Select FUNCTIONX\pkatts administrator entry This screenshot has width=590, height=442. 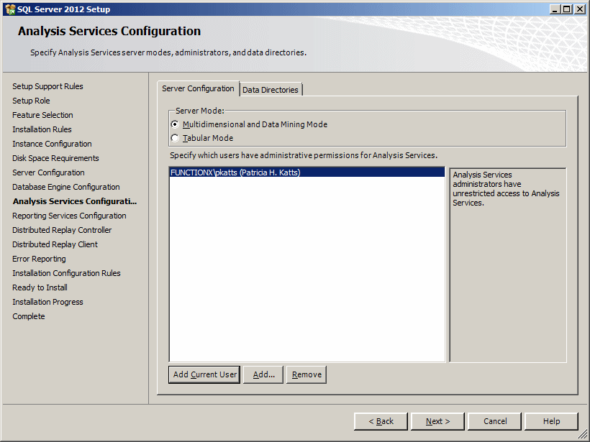tap(307, 172)
